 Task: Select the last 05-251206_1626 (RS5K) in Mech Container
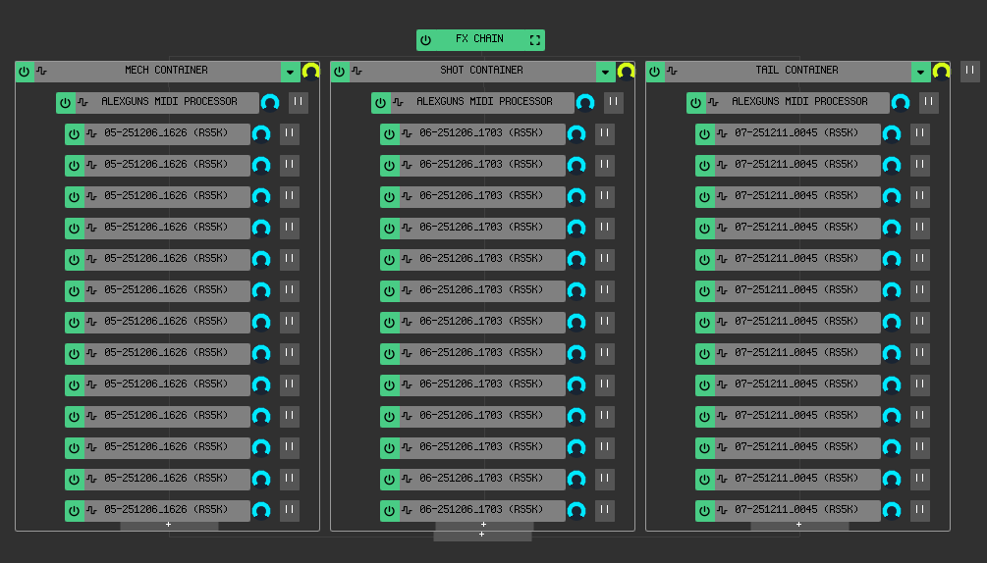(x=166, y=510)
